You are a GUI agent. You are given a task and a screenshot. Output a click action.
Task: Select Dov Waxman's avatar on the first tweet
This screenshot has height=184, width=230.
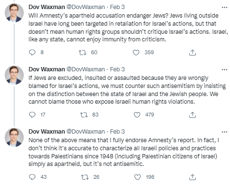pyautogui.click(x=14, y=13)
